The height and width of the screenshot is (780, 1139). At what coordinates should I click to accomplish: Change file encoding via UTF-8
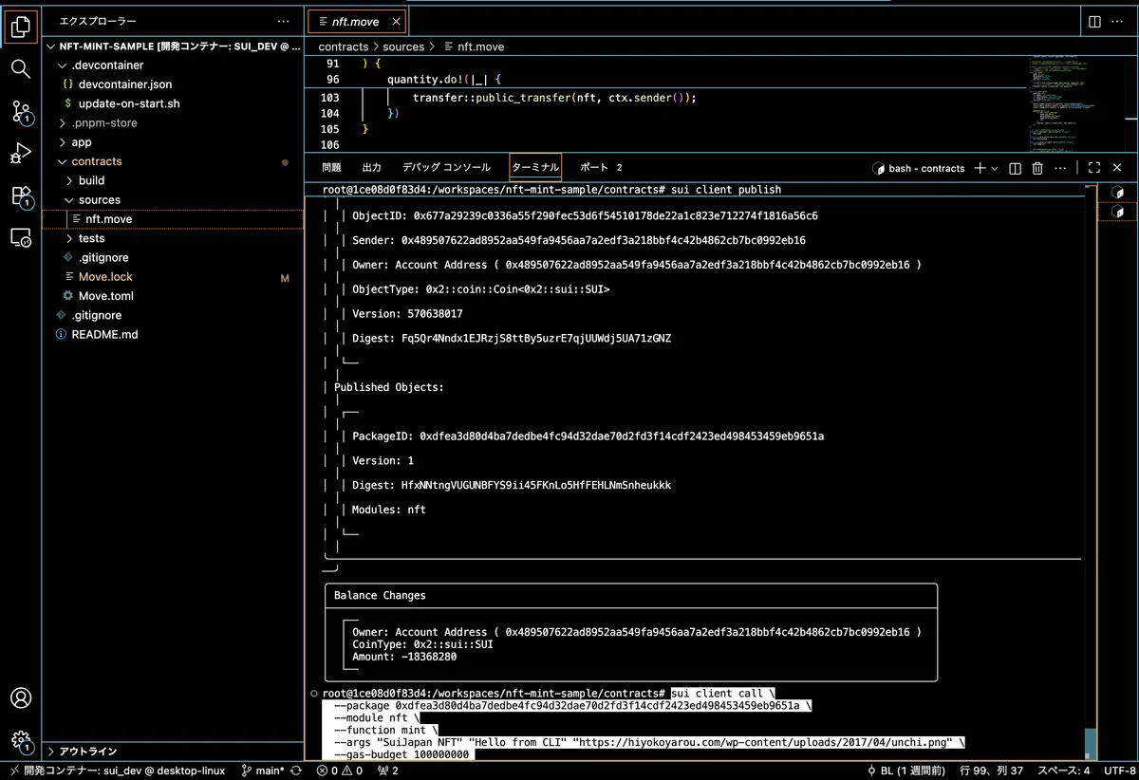coord(1119,771)
